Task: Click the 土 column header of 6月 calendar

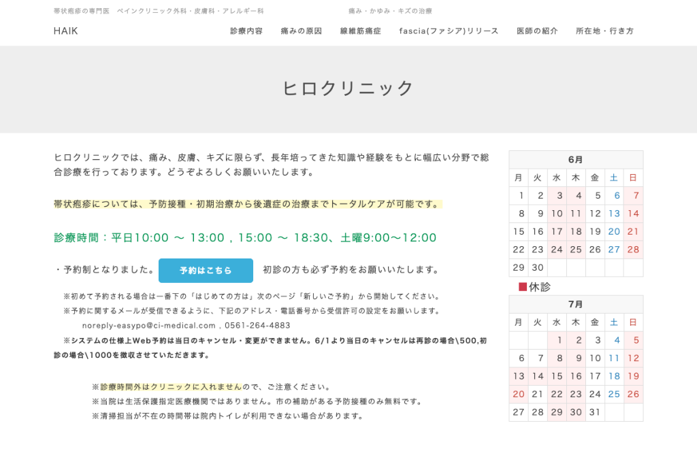Action: click(x=614, y=178)
